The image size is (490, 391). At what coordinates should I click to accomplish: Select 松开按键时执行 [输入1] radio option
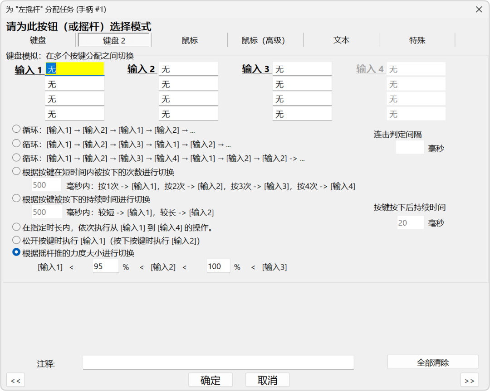coord(16,240)
